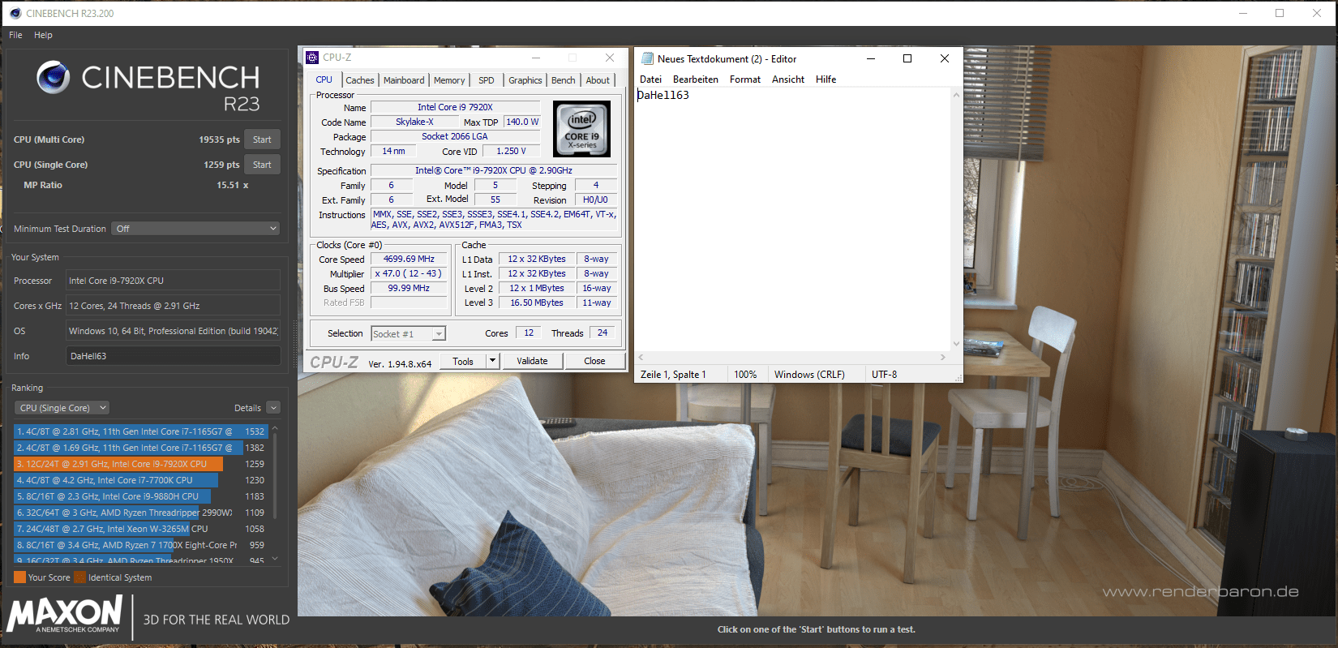
Task: Click the ranking list scroll down arrow
Action: 275,558
